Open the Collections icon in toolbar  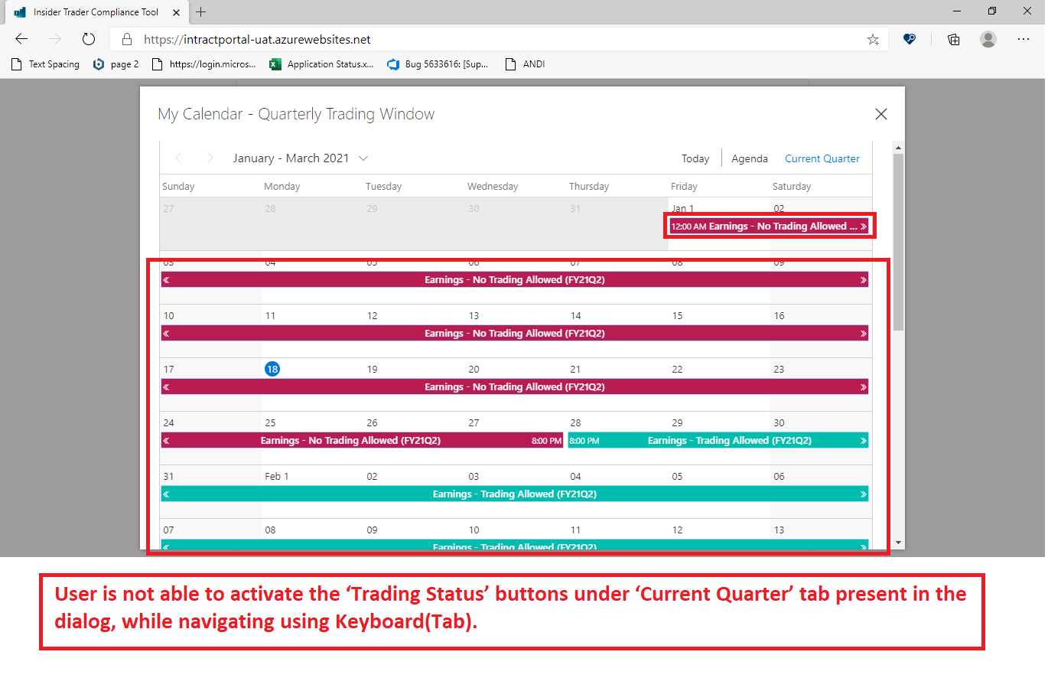click(953, 40)
